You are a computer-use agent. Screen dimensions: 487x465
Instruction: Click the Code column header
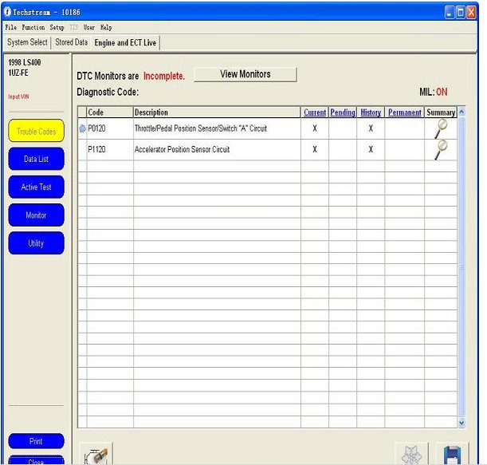[110, 112]
